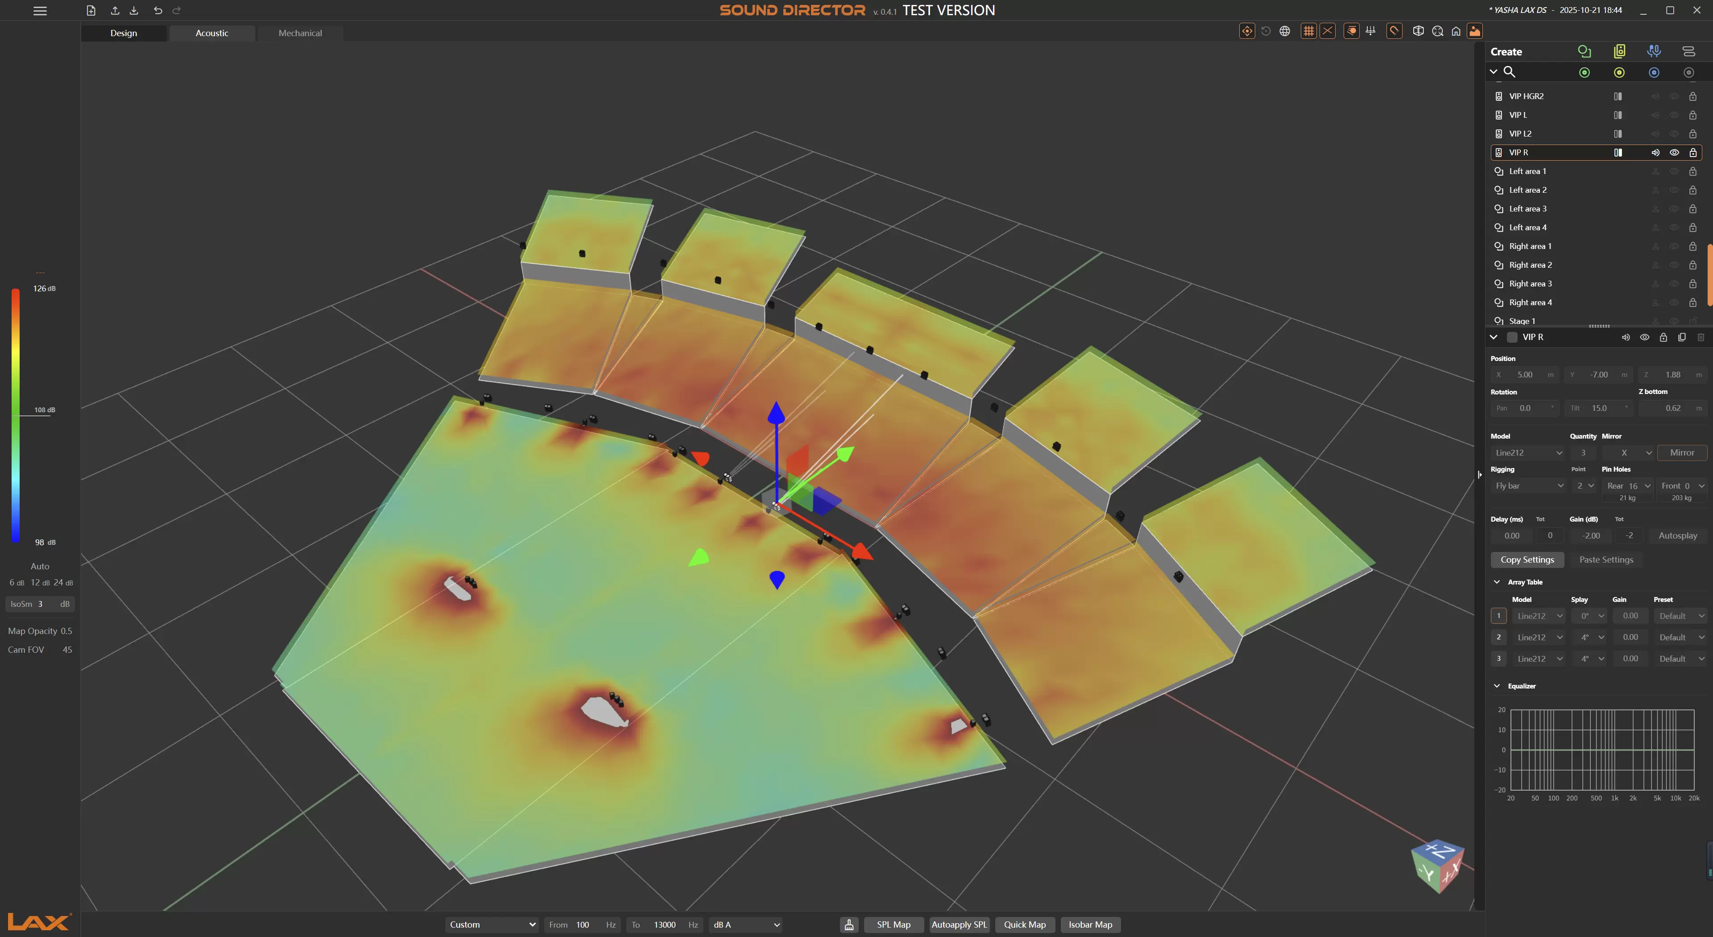Create a new speaker array

click(1619, 51)
